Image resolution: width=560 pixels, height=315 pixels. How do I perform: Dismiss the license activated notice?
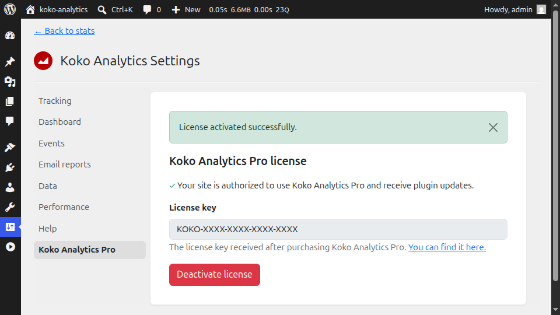tap(493, 128)
